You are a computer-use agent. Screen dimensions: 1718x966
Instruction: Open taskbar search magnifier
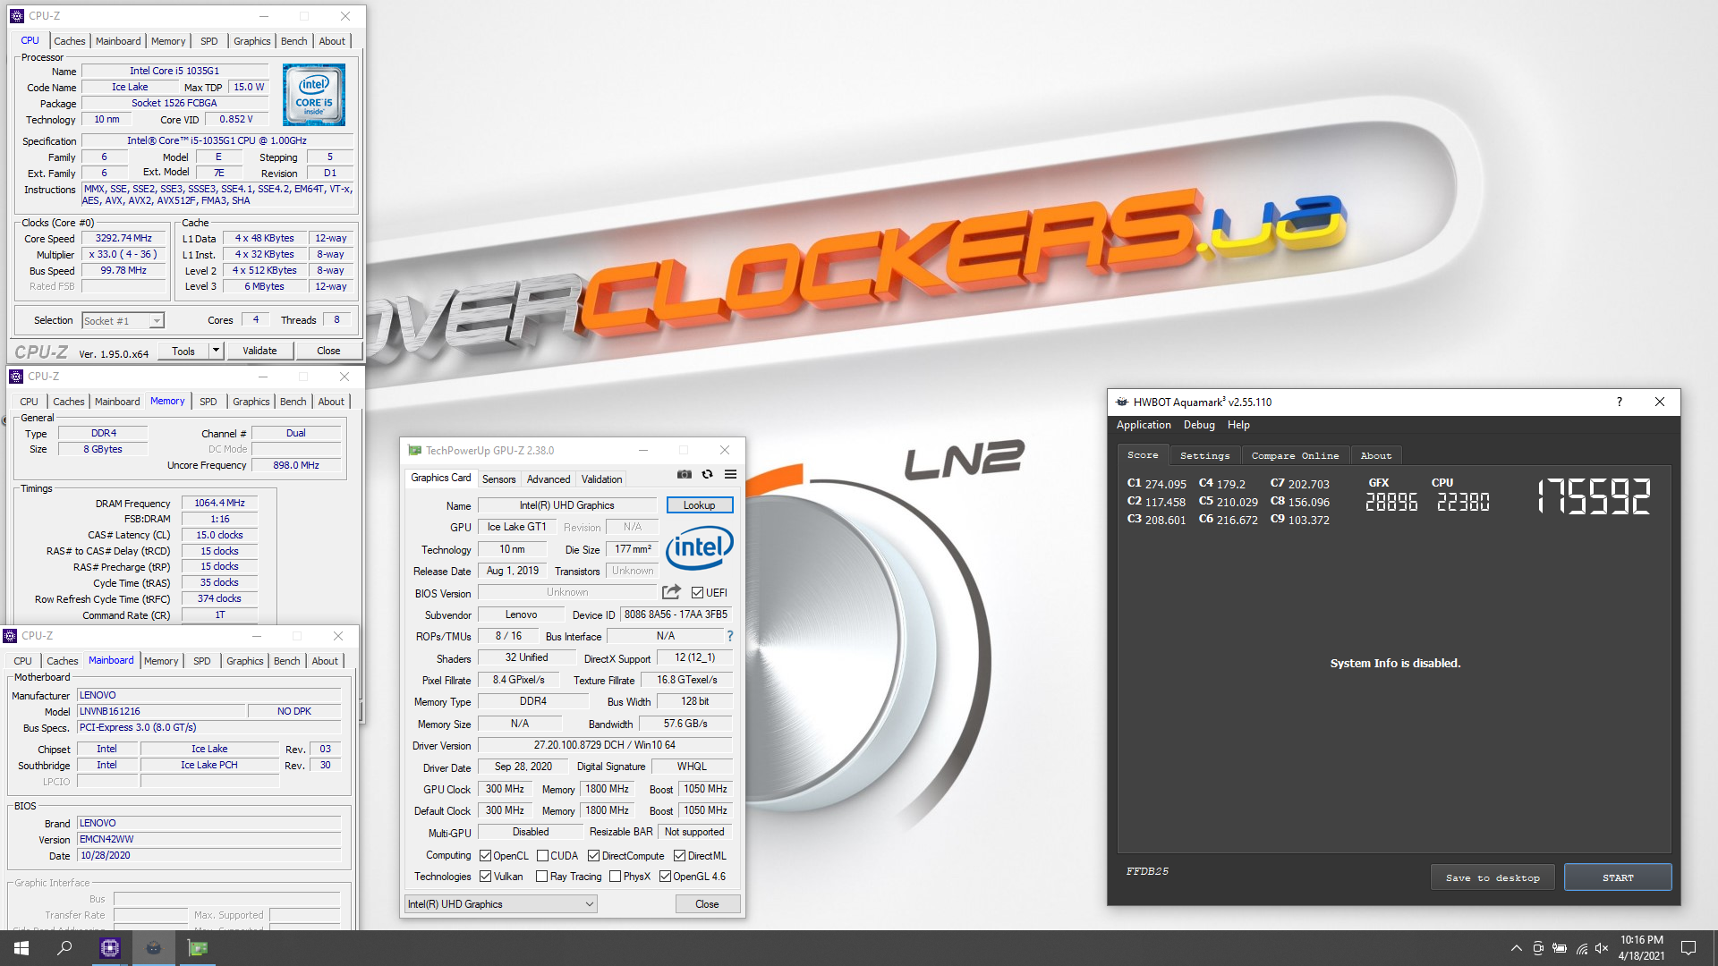click(64, 948)
